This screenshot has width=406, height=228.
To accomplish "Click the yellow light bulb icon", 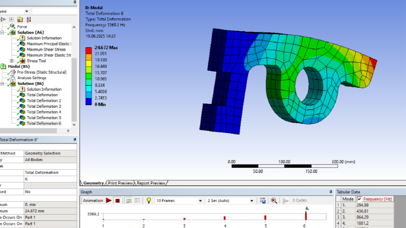I will click(x=149, y=200).
